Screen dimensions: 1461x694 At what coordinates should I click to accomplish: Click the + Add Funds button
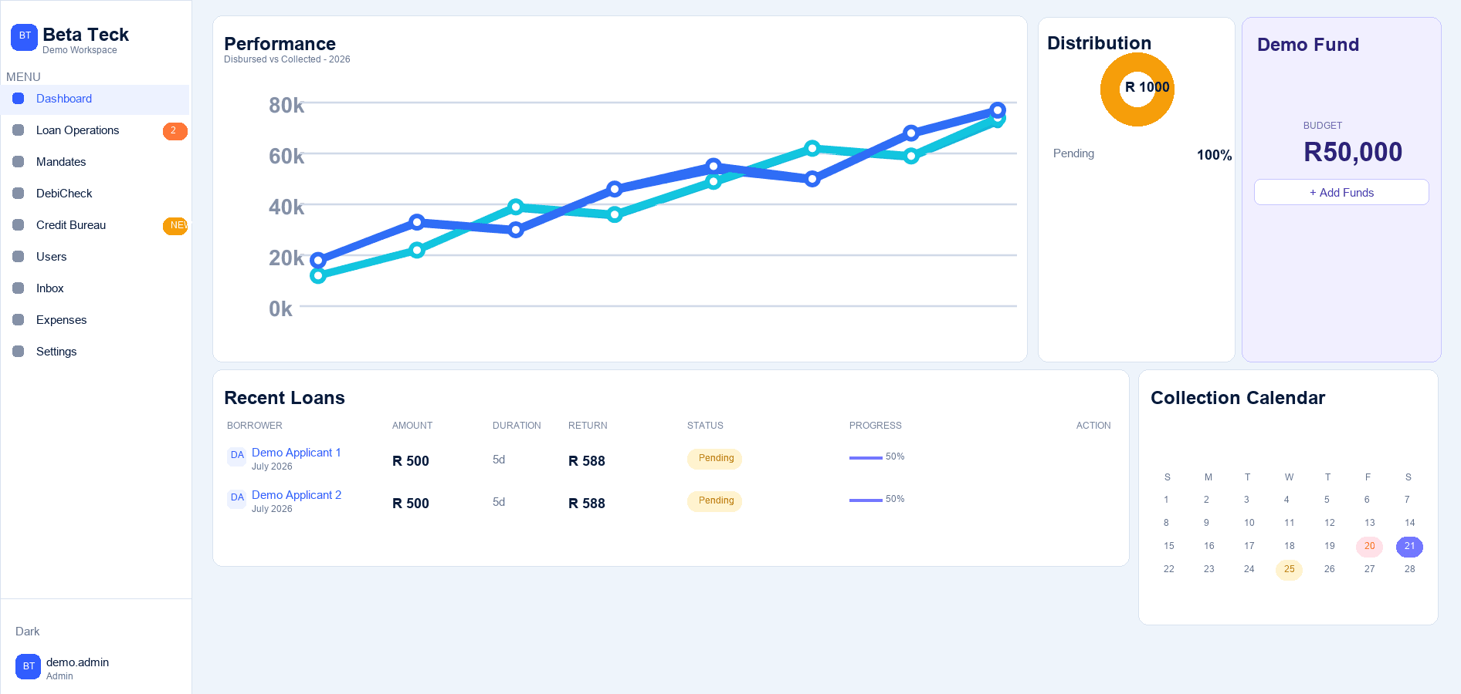pos(1341,193)
